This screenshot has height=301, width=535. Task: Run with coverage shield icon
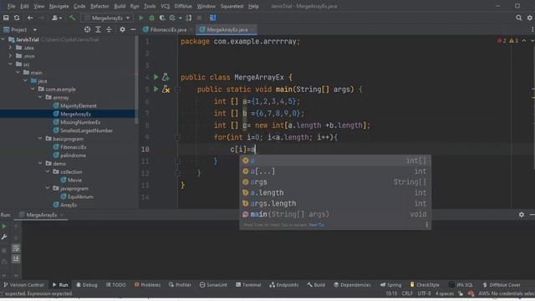162,18
